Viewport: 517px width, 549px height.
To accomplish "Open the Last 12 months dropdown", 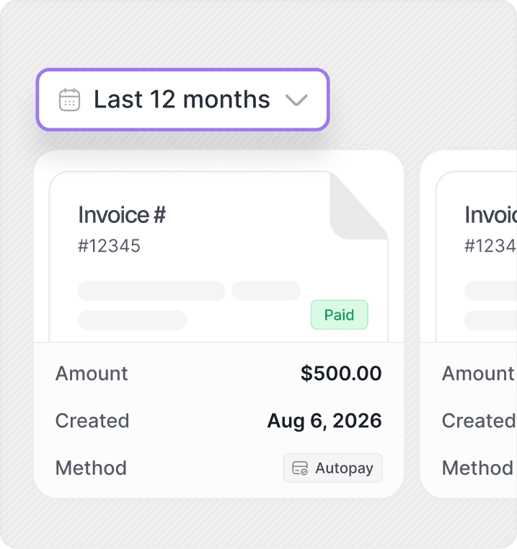I will pos(182,100).
